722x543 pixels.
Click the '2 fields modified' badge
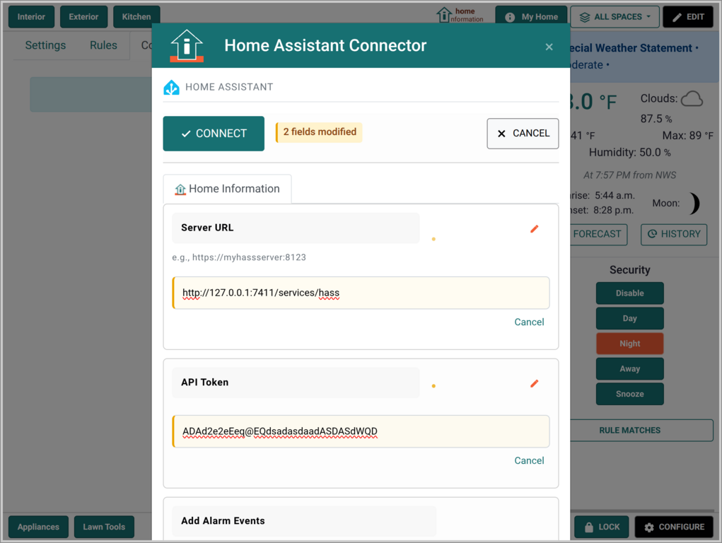(x=319, y=132)
